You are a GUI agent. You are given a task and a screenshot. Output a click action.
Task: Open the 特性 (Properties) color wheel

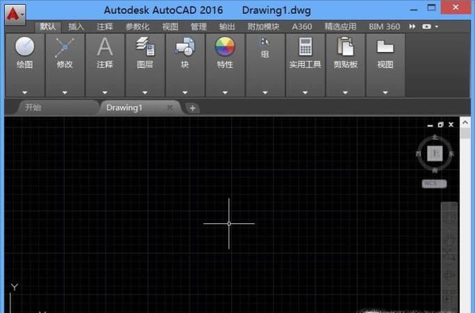[x=225, y=47]
